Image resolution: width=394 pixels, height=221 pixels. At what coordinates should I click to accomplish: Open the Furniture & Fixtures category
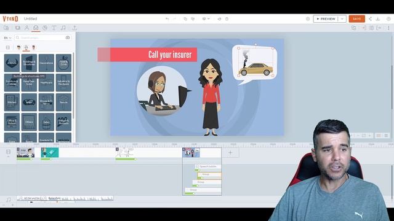click(x=12, y=83)
